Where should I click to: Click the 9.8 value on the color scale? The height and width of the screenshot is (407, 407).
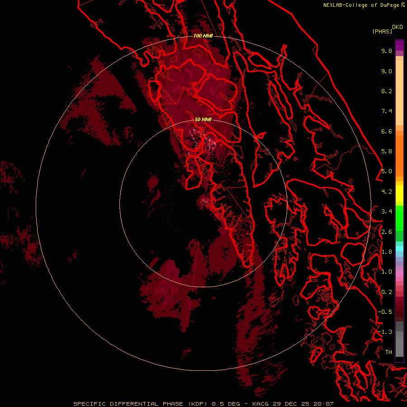[387, 51]
